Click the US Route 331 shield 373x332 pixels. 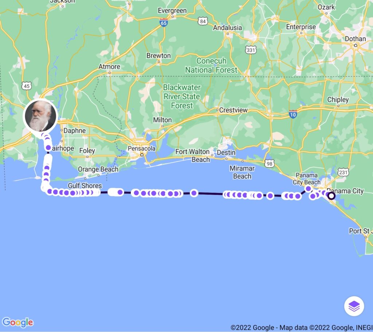(251, 50)
